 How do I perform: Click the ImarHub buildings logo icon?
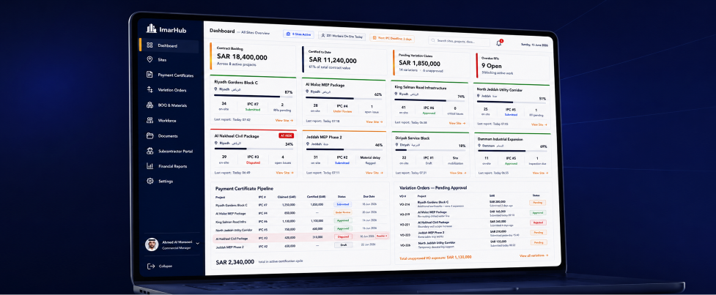point(151,29)
